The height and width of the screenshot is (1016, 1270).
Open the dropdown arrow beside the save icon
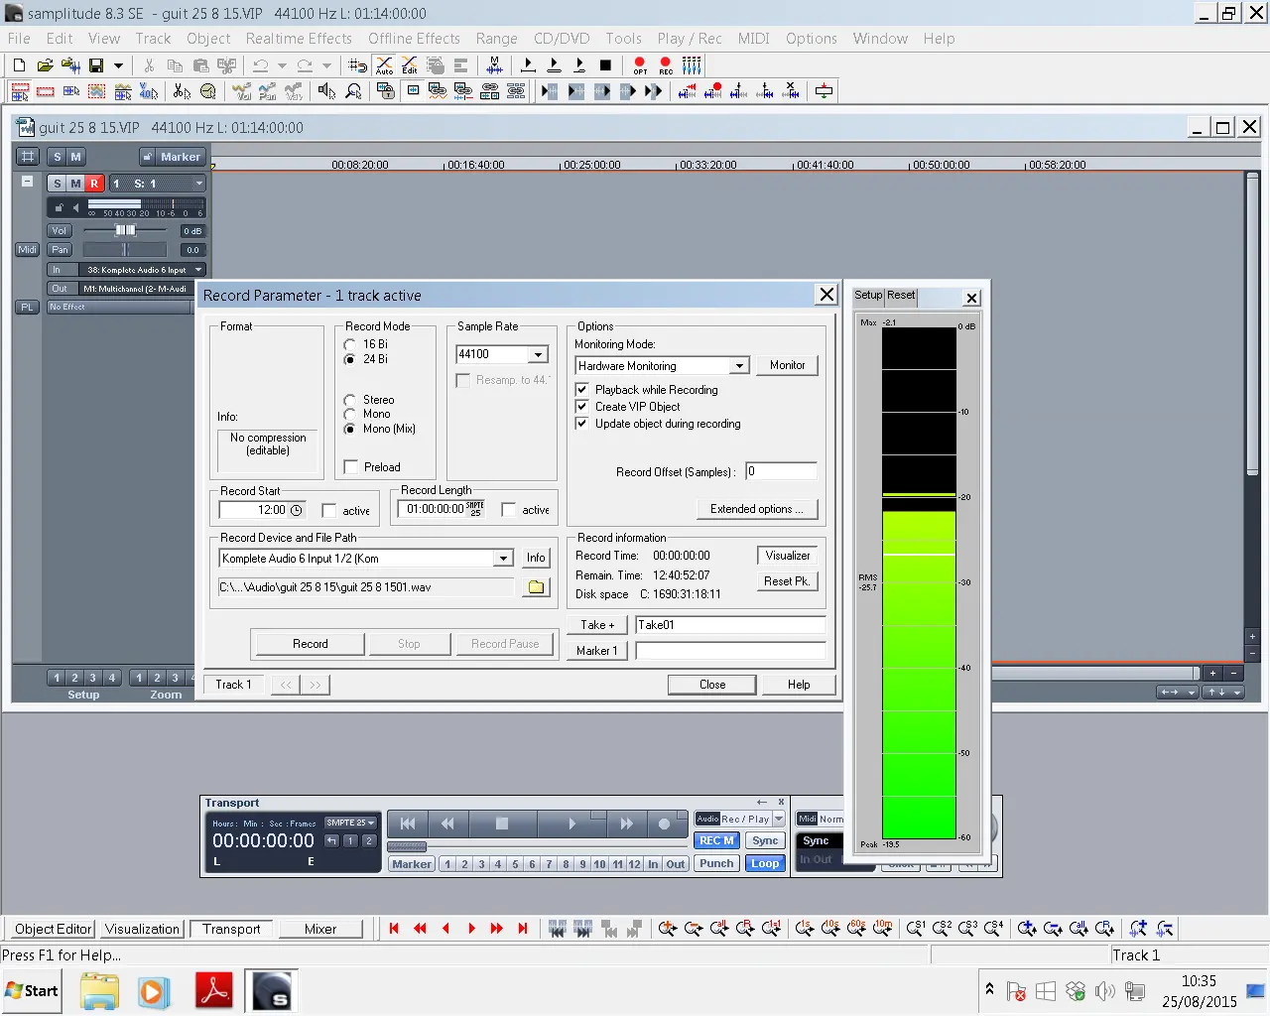[x=118, y=65]
